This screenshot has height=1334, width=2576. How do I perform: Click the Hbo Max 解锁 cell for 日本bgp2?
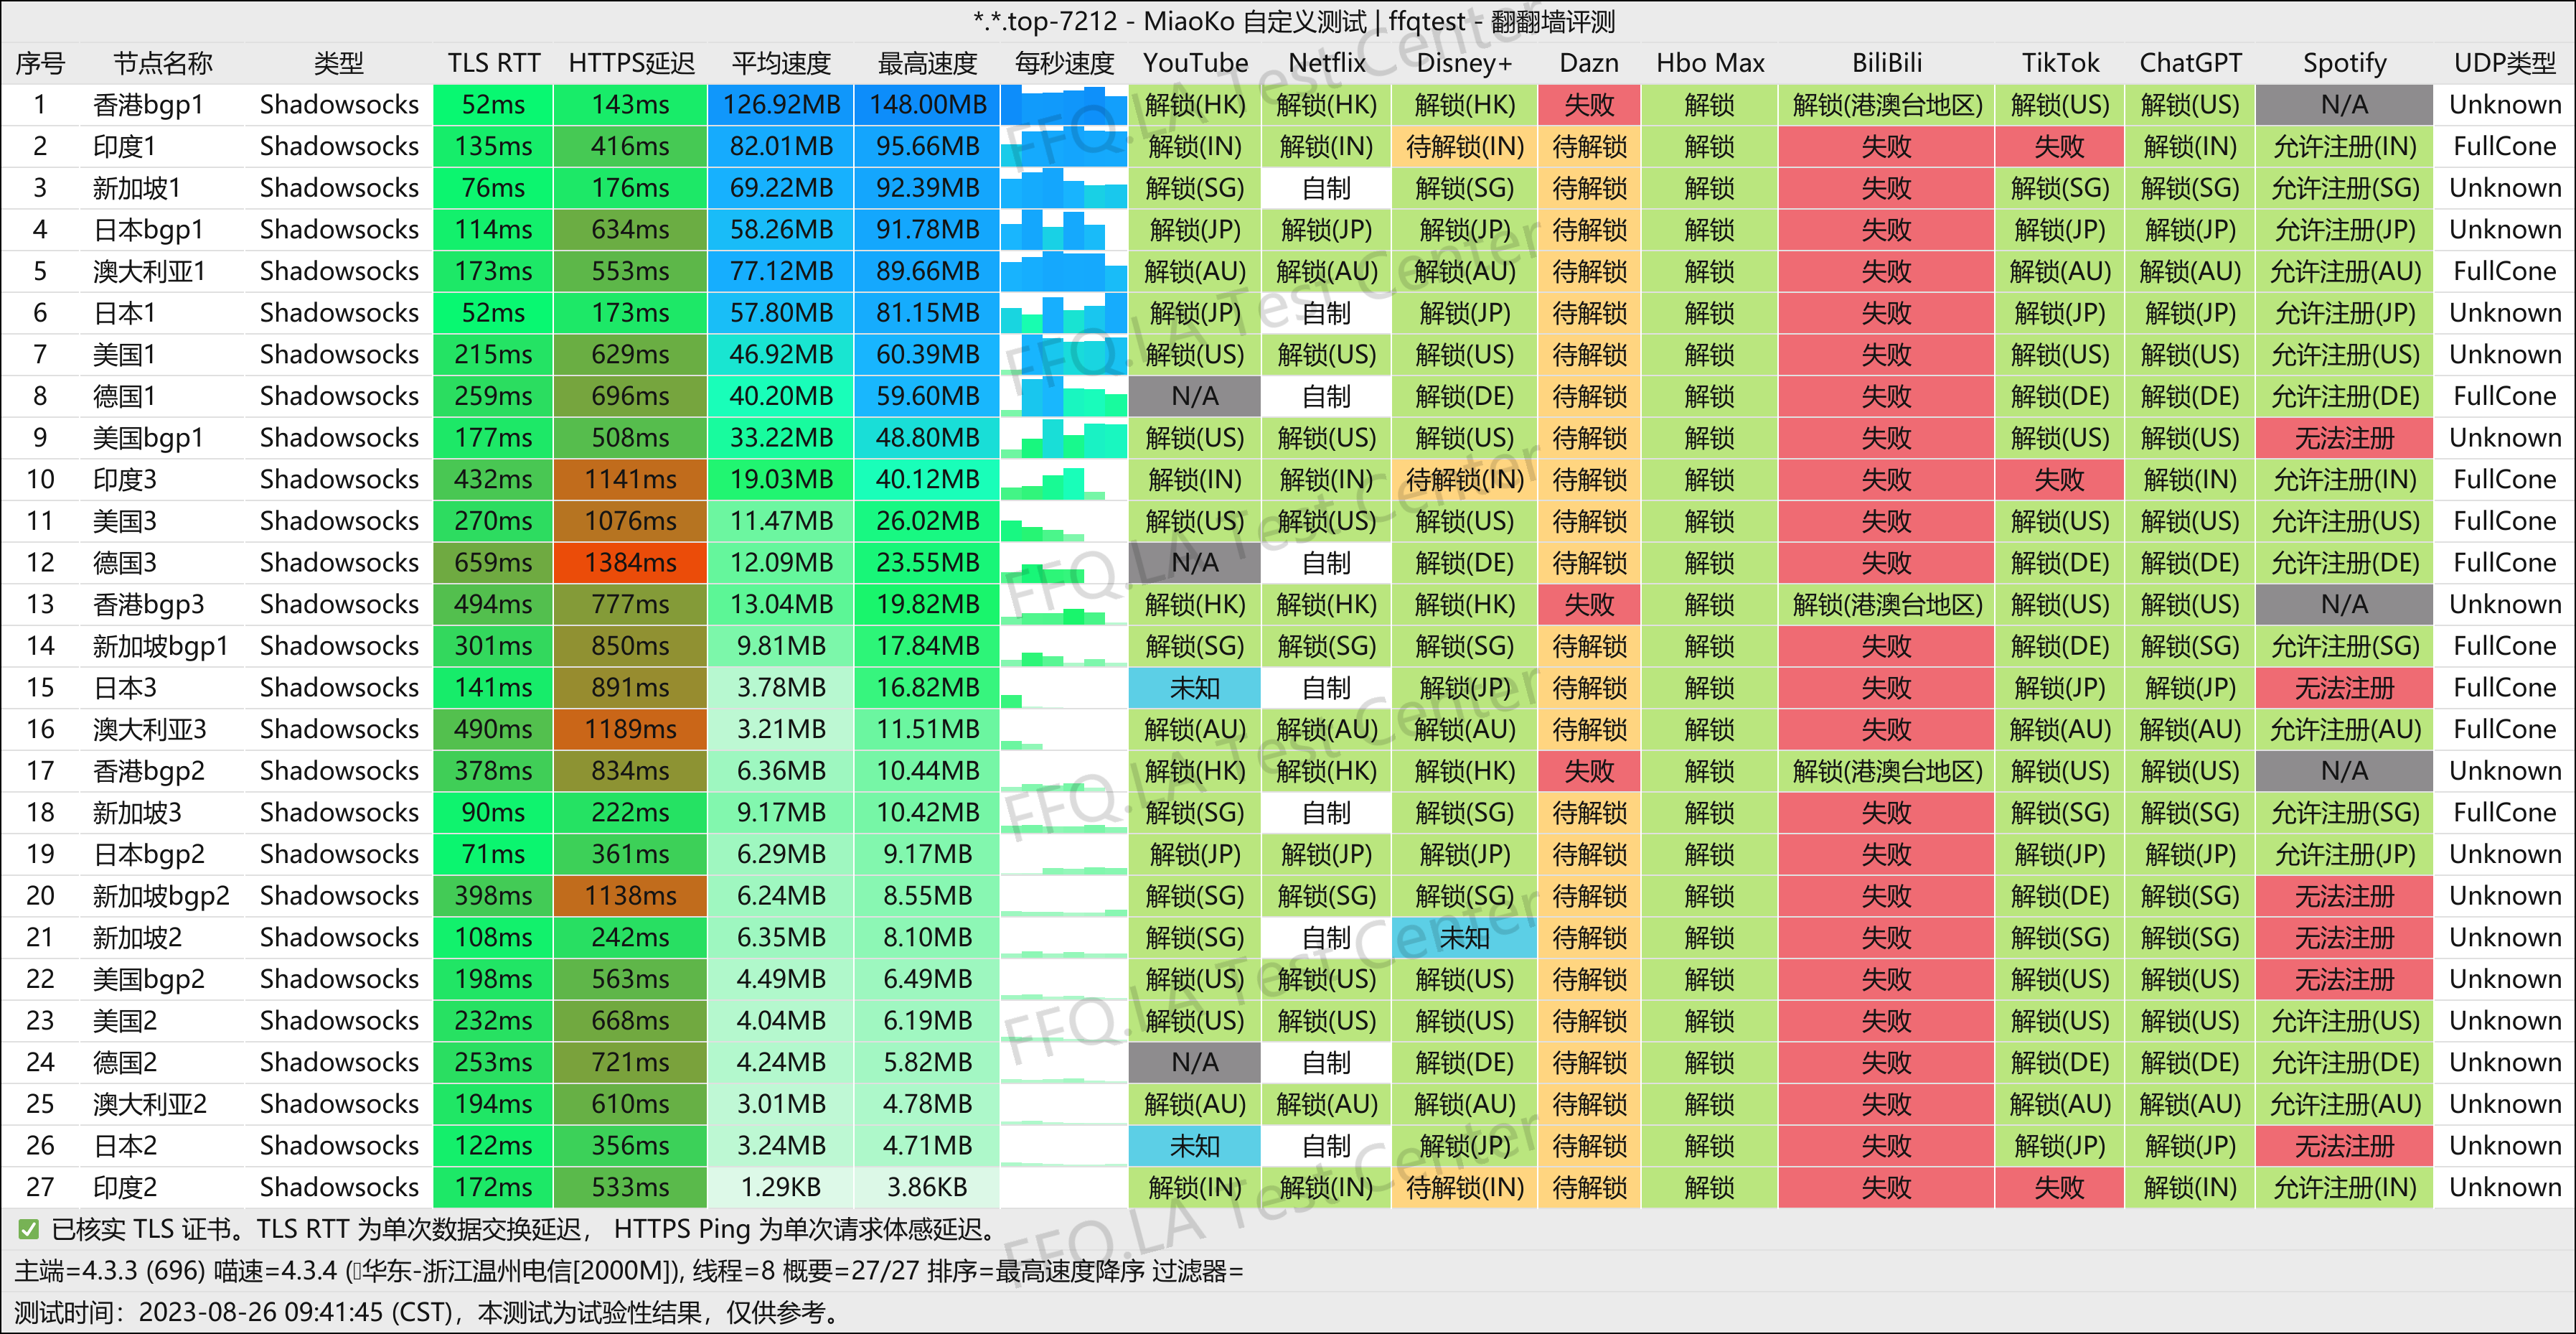coord(1710,854)
